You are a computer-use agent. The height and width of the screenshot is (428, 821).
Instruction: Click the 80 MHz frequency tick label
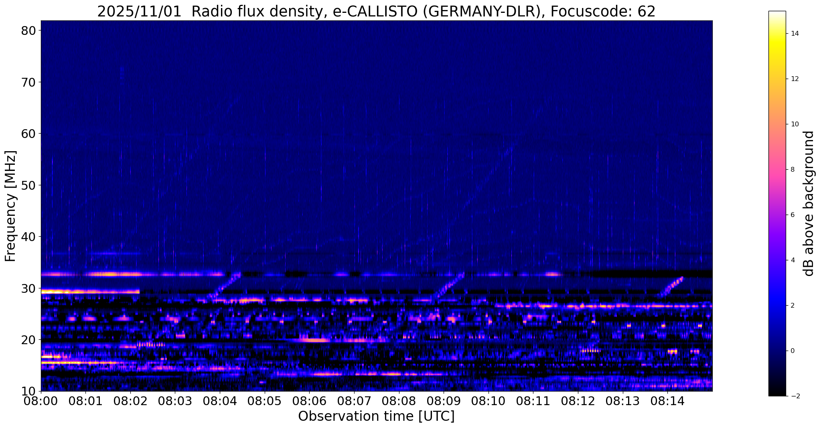[28, 30]
